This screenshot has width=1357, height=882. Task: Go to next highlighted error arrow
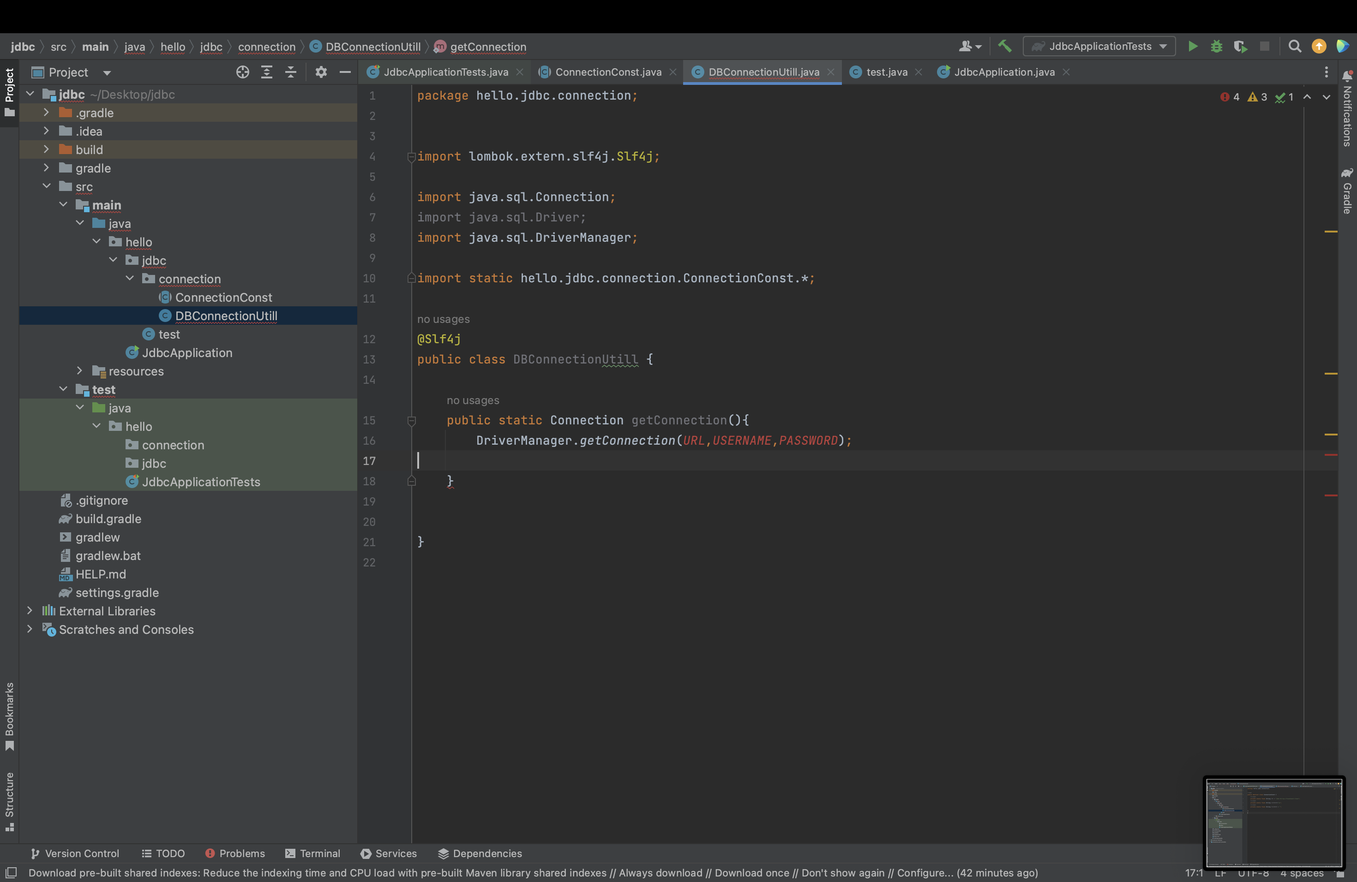pos(1327,97)
